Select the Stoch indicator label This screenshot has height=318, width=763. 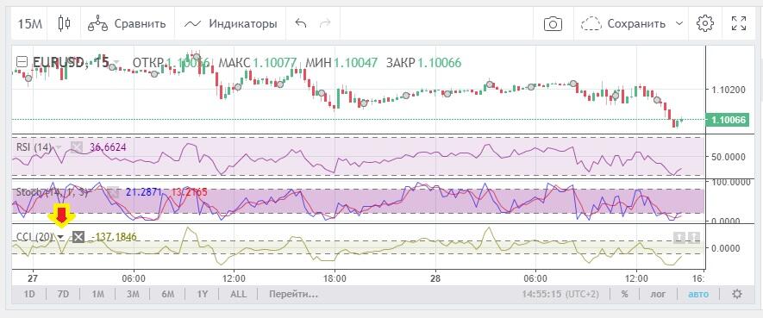pyautogui.click(x=52, y=192)
